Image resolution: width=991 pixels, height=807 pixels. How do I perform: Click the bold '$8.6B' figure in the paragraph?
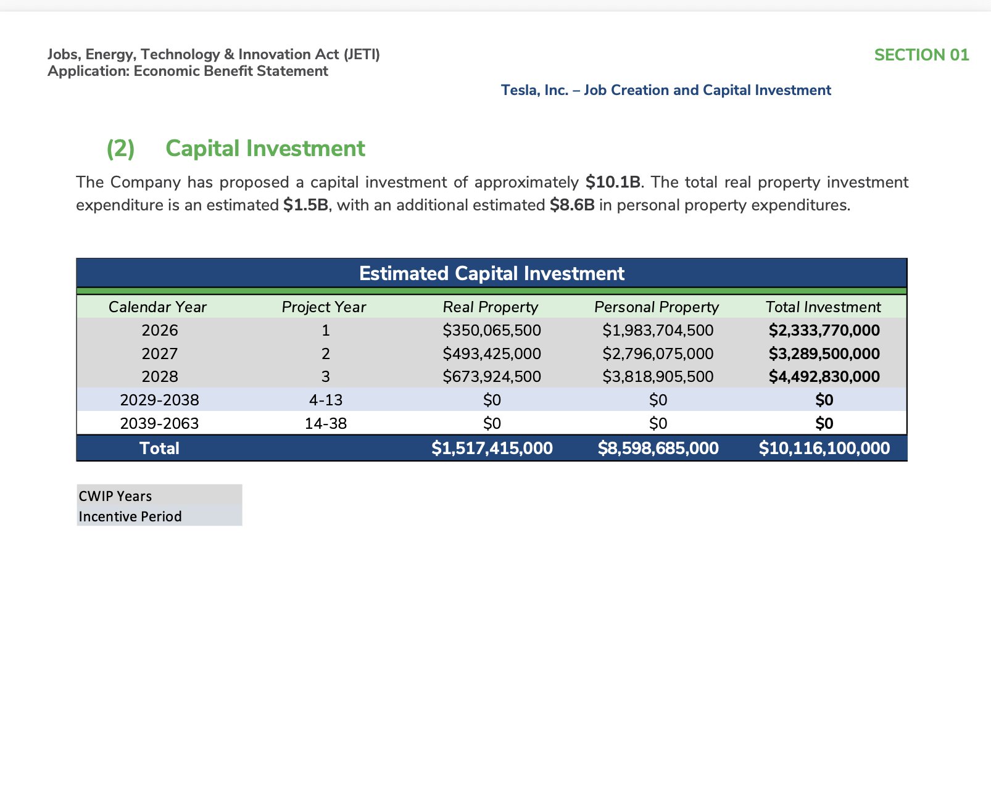[572, 205]
